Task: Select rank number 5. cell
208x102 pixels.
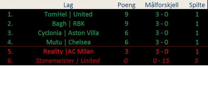Action: click(x=10, y=52)
